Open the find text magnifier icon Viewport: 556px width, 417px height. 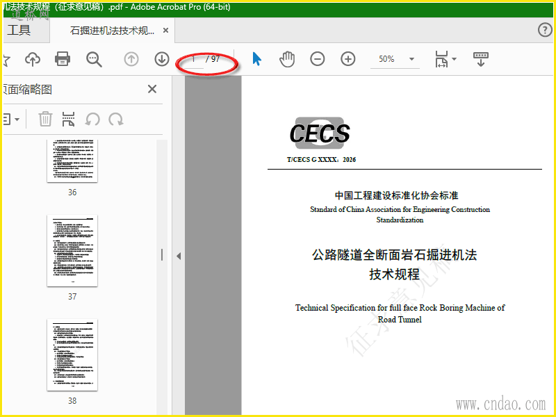tap(94, 59)
